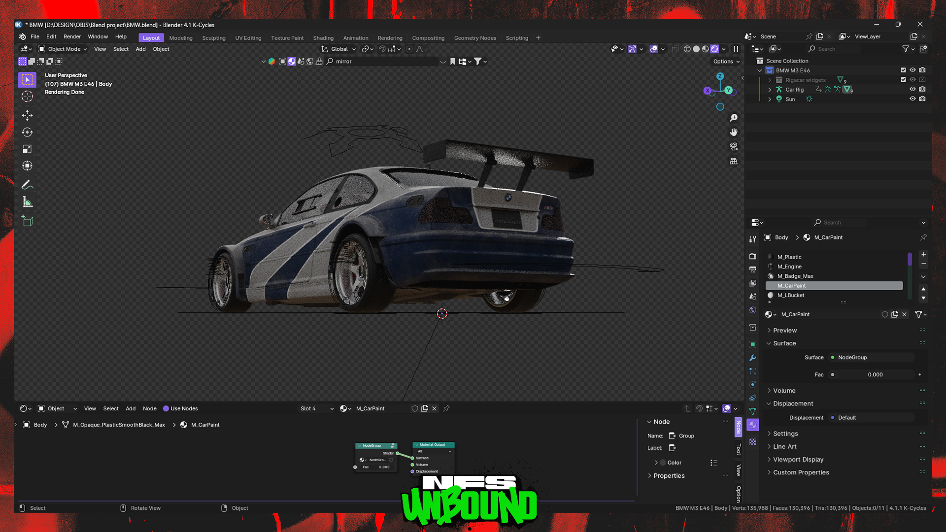Switch to the Geometry Nodes workspace tab
Image resolution: width=946 pixels, height=532 pixels.
point(475,38)
